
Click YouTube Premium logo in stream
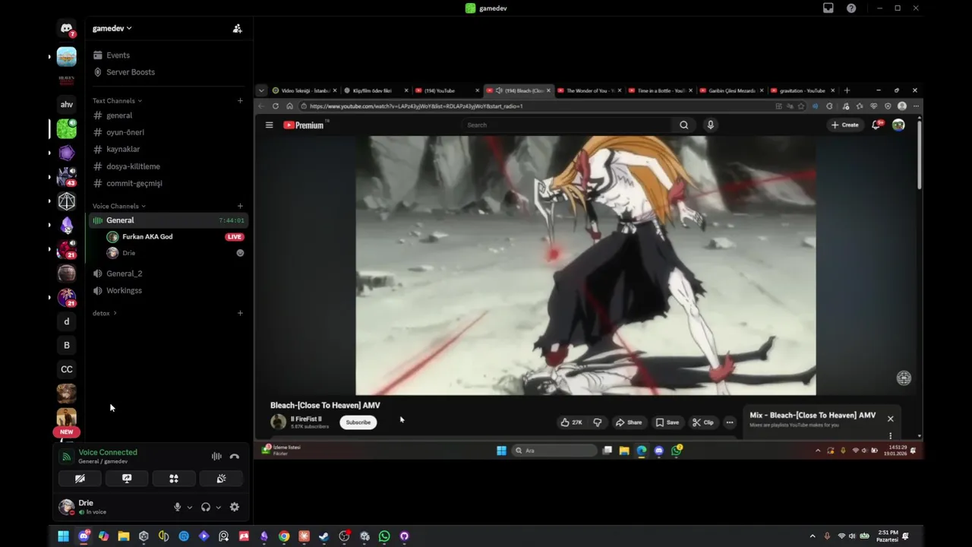point(305,125)
